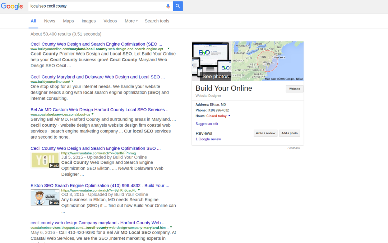Open the Elkton SEO video thumbnail (1:55)

45,198
